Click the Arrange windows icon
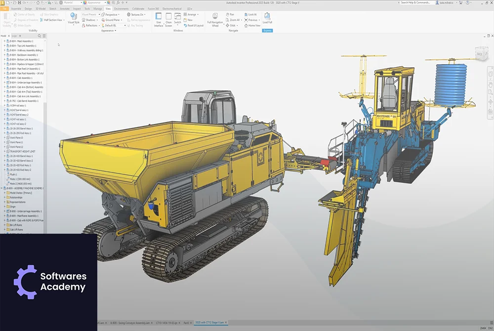 tap(185, 14)
